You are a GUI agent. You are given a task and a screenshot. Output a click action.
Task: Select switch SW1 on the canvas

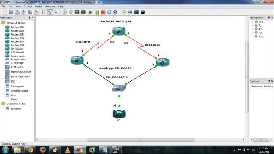click(x=119, y=88)
